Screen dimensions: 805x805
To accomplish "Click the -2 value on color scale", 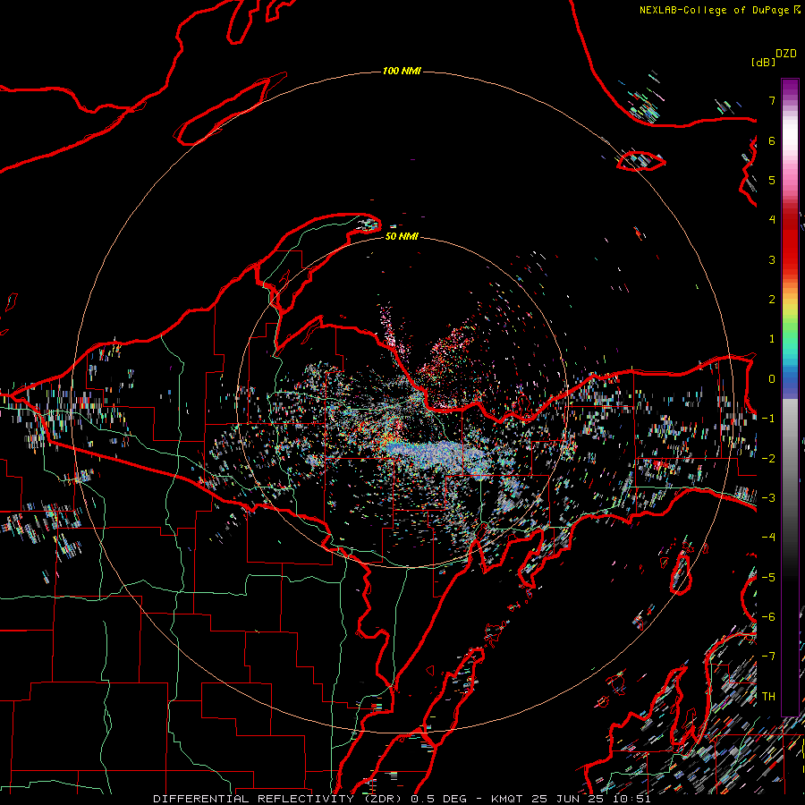I will tap(768, 459).
